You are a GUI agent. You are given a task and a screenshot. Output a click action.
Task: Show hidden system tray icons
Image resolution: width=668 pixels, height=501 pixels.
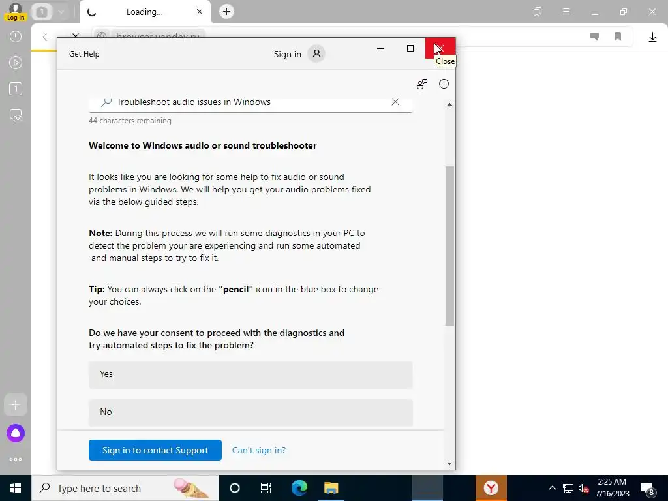coord(552,488)
